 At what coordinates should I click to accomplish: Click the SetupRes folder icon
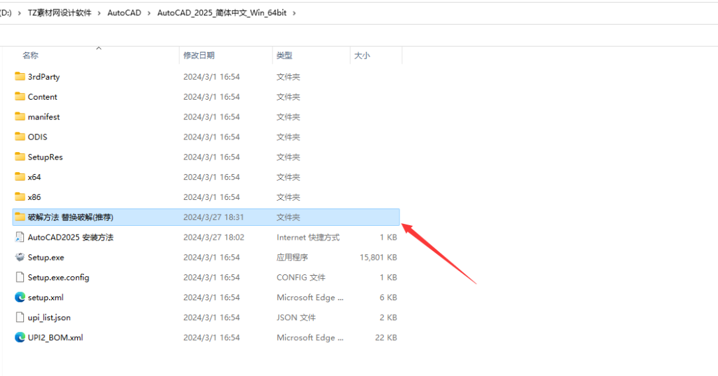click(x=20, y=157)
